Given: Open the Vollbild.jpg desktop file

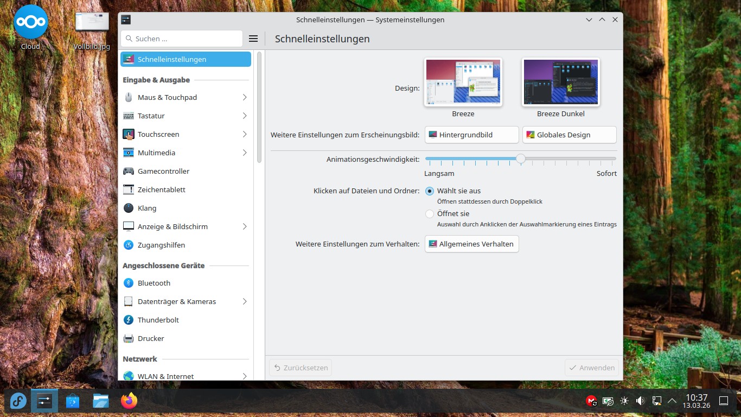Looking at the screenshot, I should (92, 31).
